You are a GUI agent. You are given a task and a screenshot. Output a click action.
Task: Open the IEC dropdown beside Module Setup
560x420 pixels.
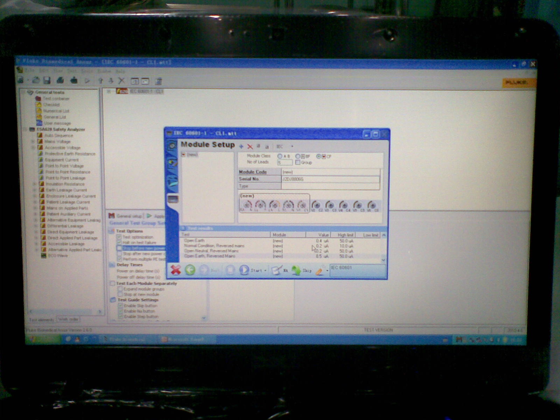point(292,147)
